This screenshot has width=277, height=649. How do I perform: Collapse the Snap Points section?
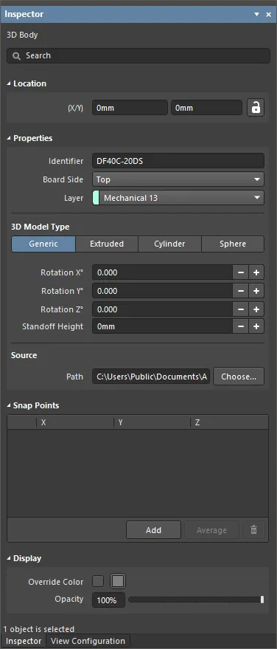point(9,405)
